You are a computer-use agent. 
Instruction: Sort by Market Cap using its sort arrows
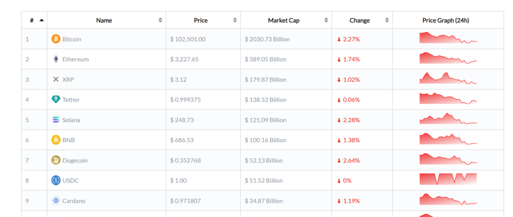click(326, 20)
